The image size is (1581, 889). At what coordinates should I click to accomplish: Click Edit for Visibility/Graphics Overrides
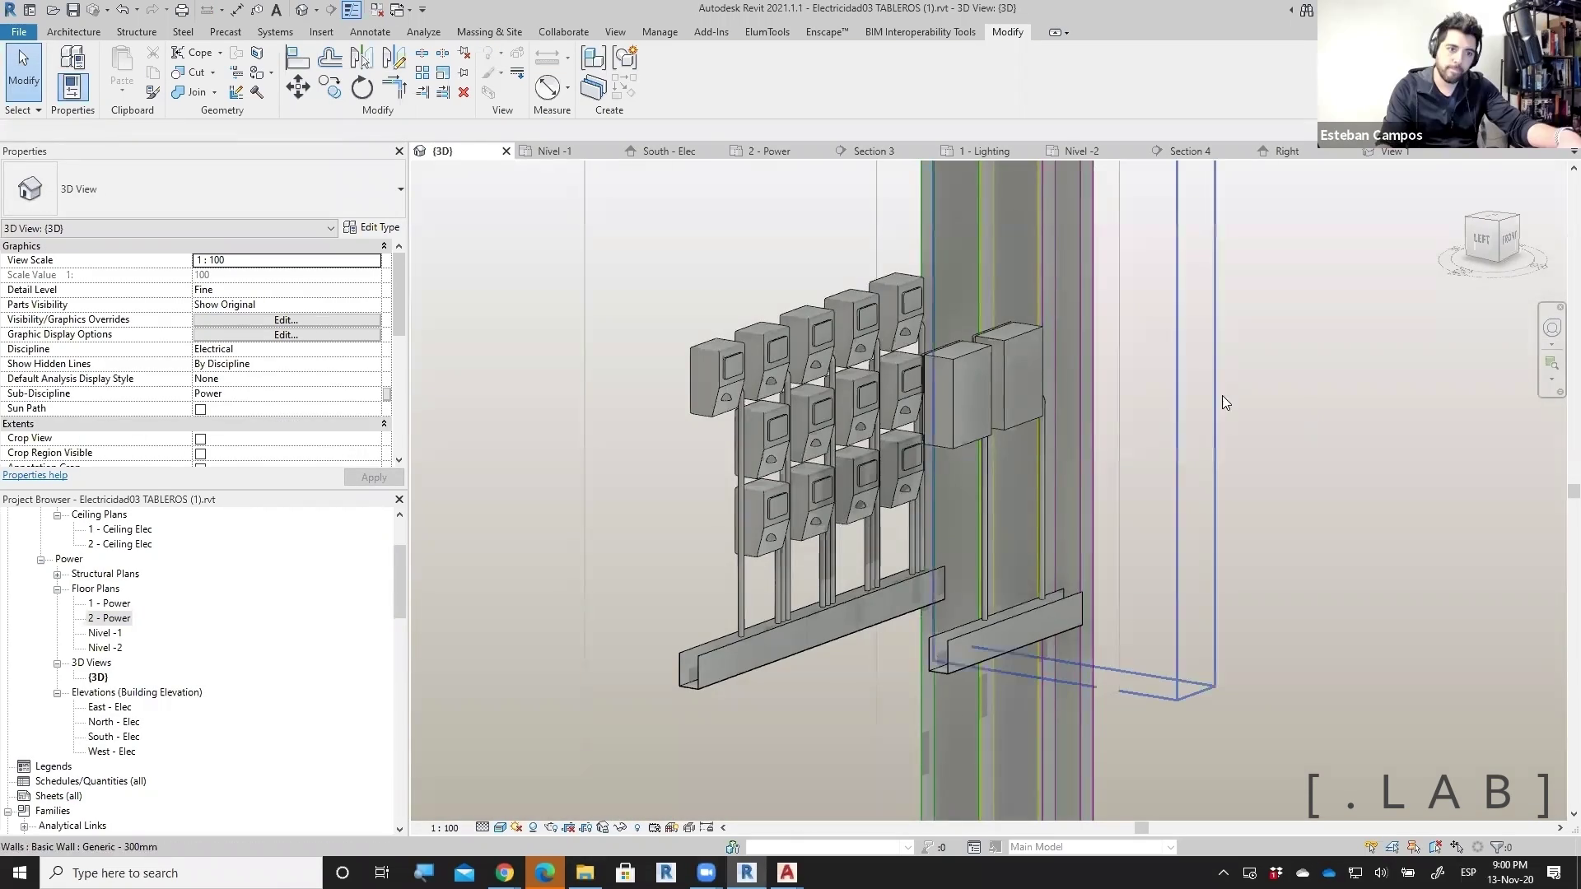(286, 319)
